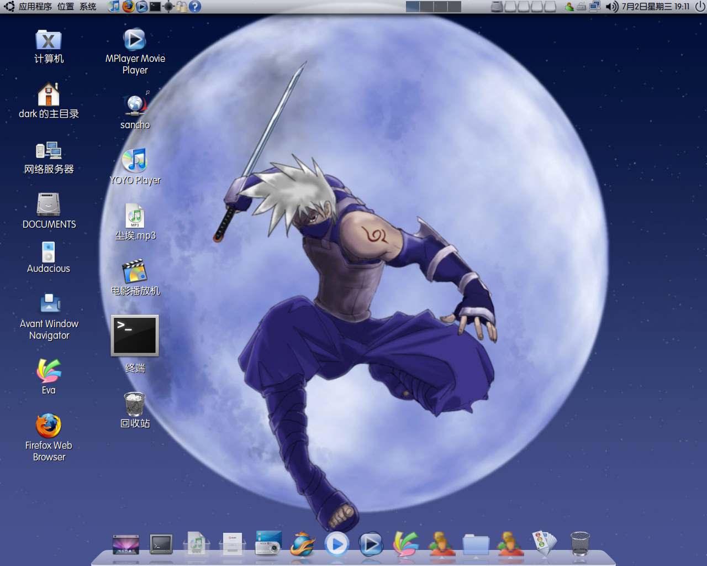The width and height of the screenshot is (707, 566).
Task: Switch to the first workspace
Action: click(x=413, y=7)
